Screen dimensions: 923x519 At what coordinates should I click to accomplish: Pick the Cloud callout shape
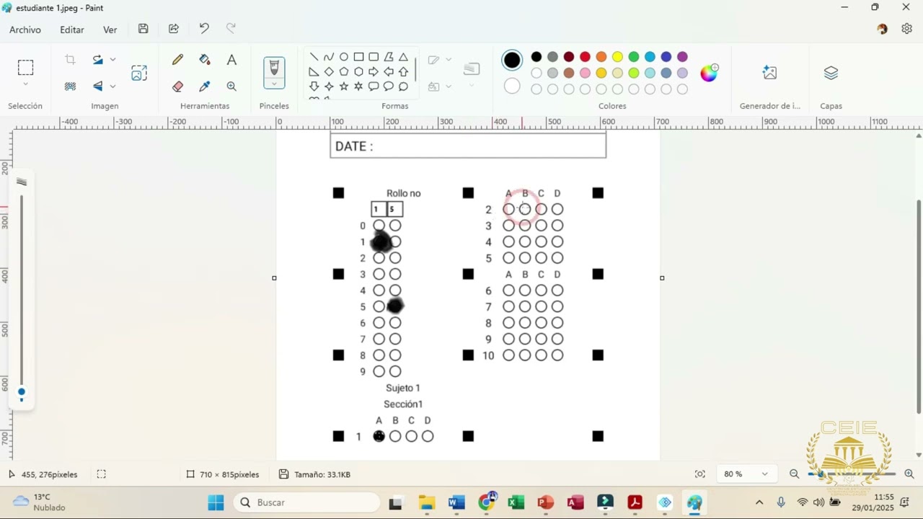[x=403, y=86]
